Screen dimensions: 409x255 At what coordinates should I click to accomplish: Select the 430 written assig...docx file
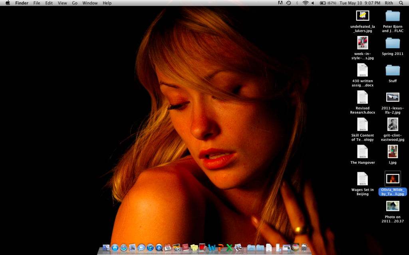point(363,75)
